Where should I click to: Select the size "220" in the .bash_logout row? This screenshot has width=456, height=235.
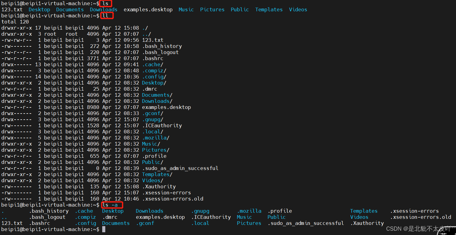[95, 52]
